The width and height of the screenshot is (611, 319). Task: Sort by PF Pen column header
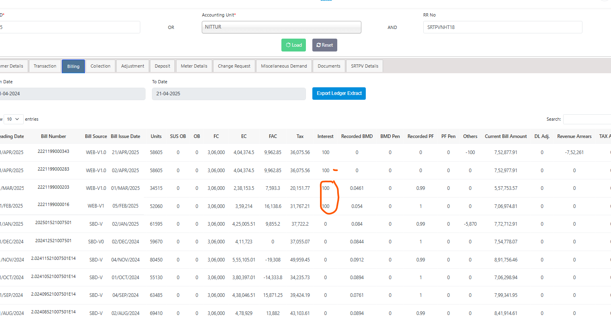[449, 136]
